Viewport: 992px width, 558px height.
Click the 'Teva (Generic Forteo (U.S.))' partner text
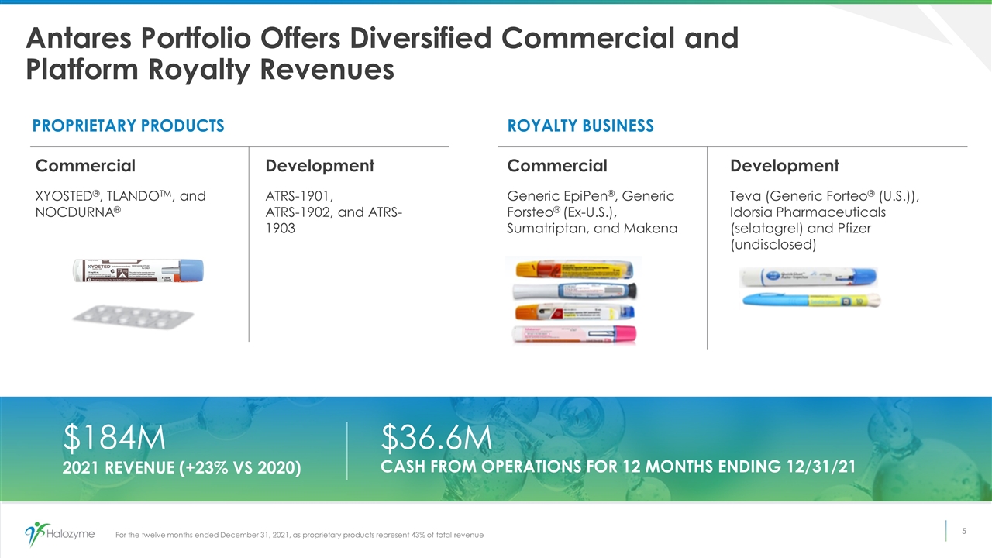825,220
